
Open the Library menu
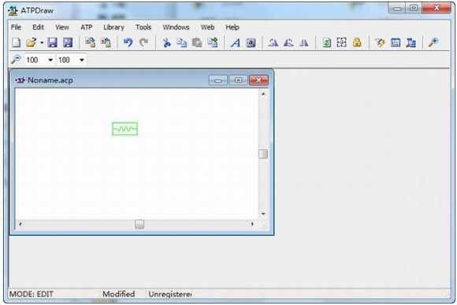click(113, 28)
